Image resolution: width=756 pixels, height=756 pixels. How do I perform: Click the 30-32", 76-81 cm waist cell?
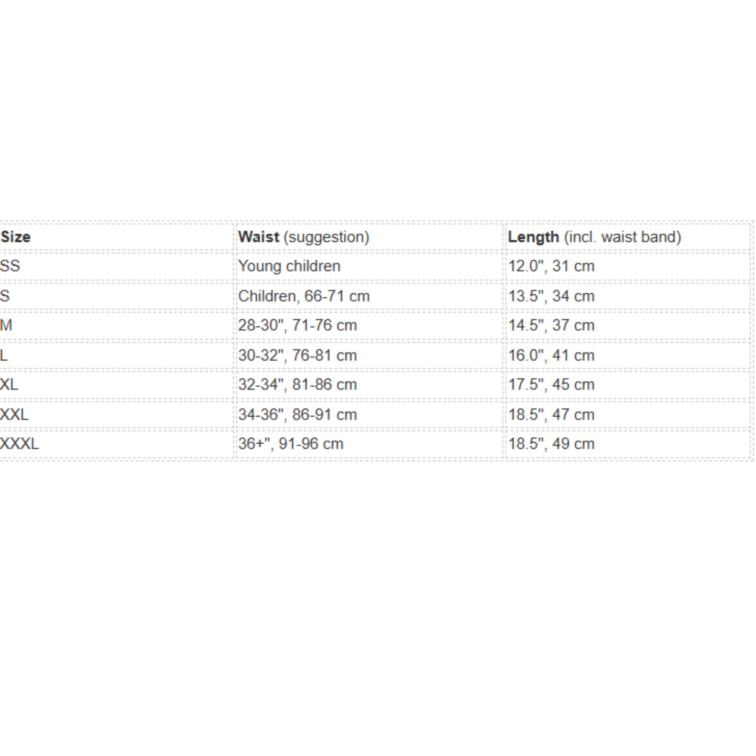297,355
